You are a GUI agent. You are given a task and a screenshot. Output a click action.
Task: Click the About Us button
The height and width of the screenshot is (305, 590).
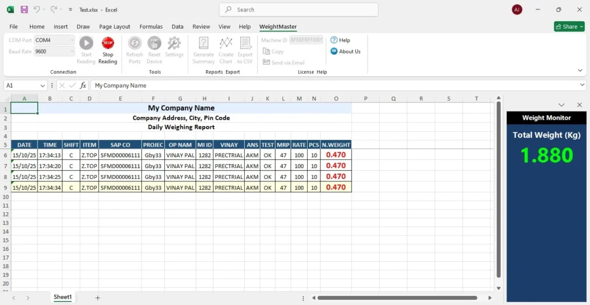346,51
